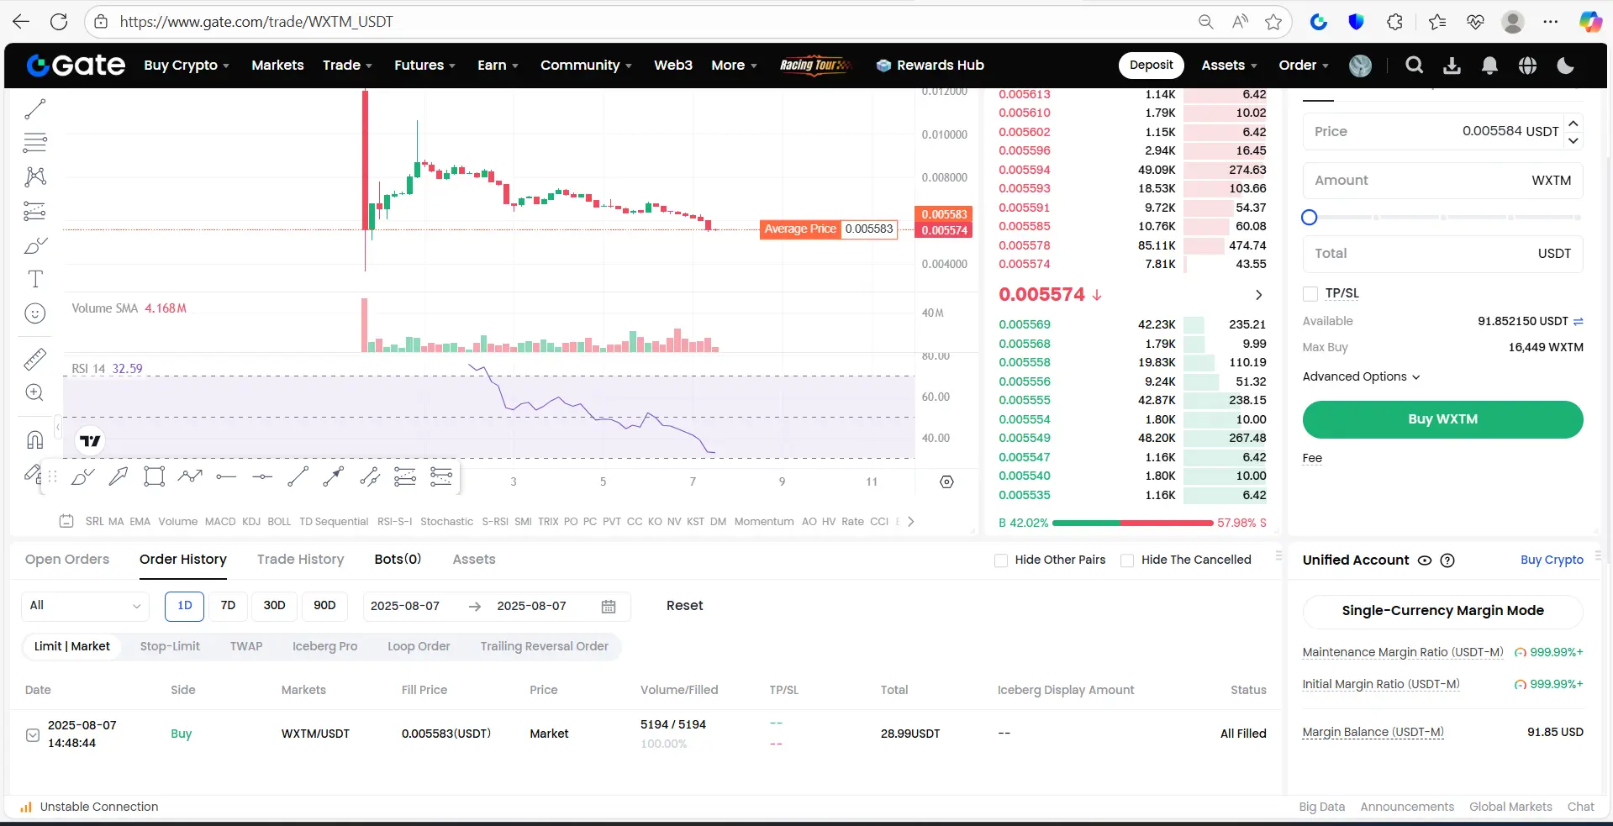The width and height of the screenshot is (1613, 826).
Task: Bookmark this page with star icon
Action: [1273, 21]
